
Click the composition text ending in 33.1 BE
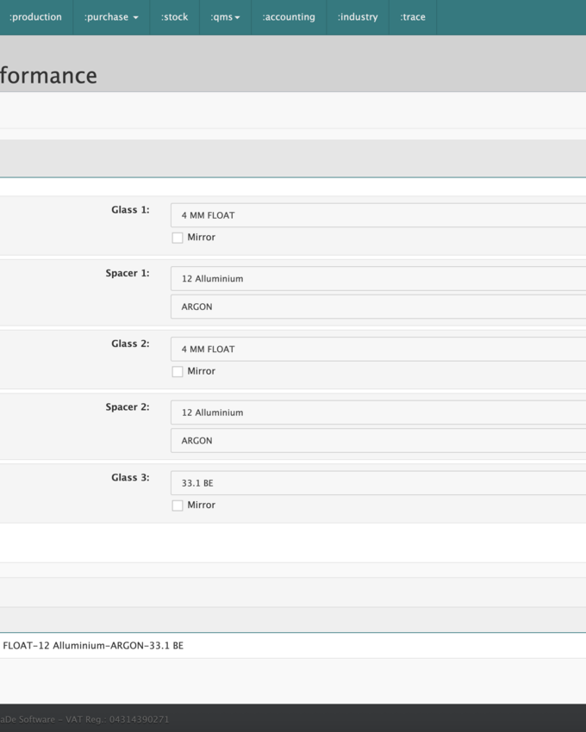click(x=93, y=646)
